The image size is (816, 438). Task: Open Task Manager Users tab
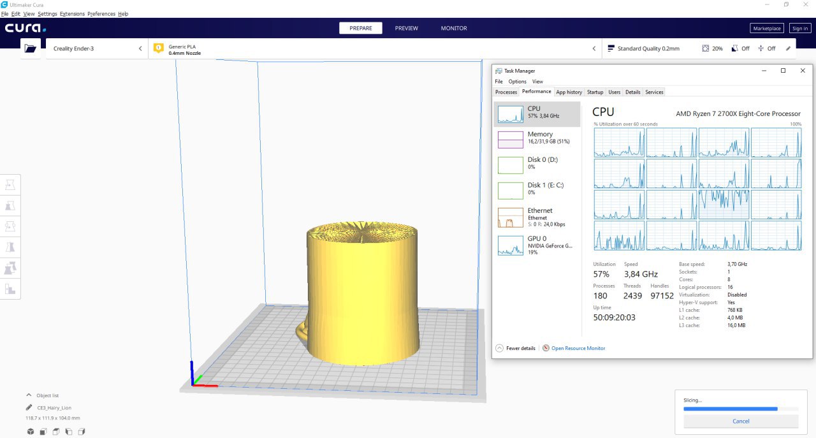[615, 92]
